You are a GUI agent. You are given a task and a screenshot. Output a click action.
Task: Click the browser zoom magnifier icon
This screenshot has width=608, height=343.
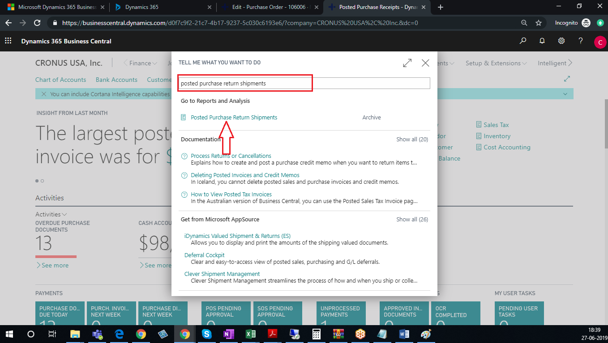click(x=524, y=23)
